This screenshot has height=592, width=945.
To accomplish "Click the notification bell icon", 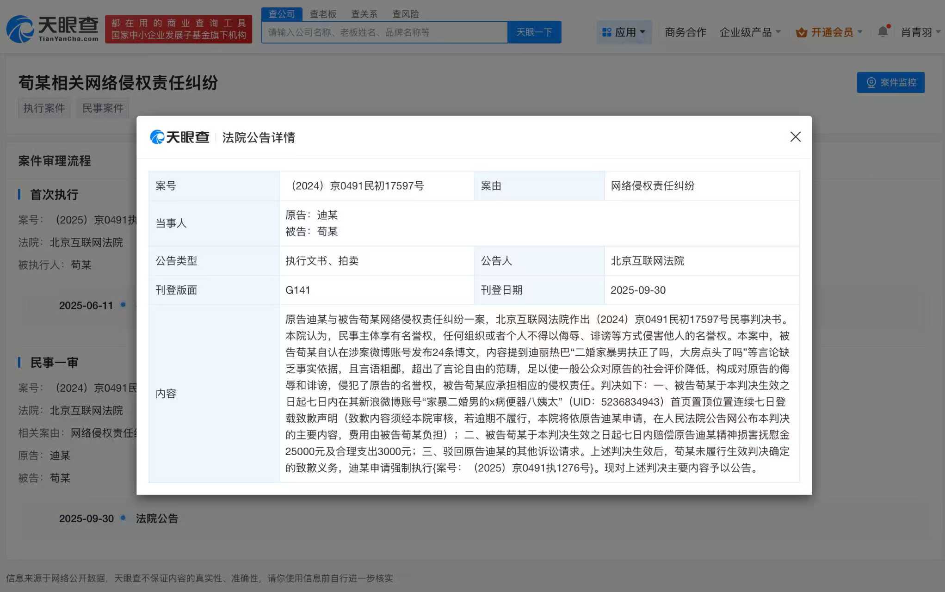I will coord(882,32).
